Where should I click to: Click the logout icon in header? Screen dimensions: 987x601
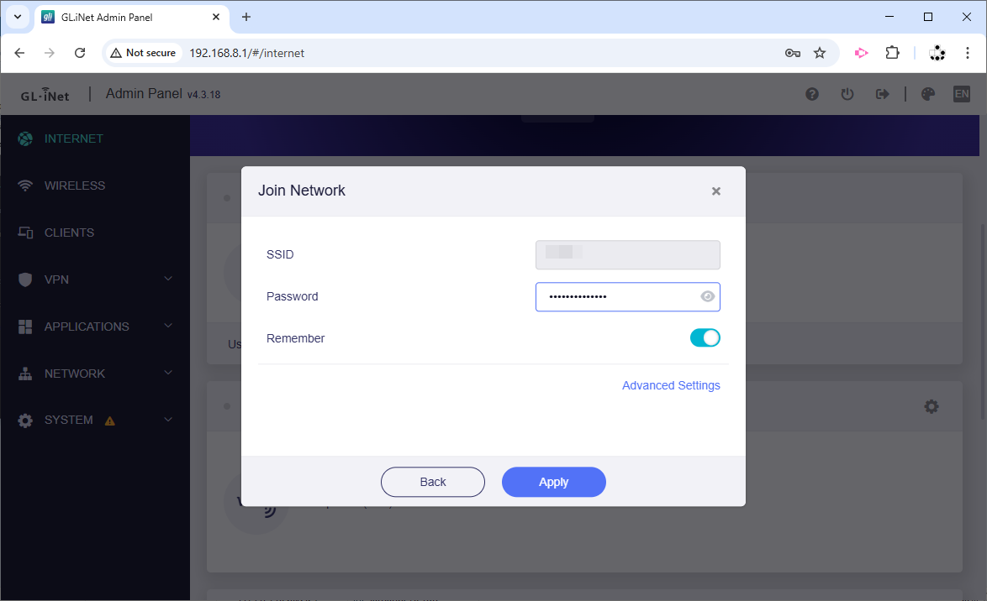883,94
